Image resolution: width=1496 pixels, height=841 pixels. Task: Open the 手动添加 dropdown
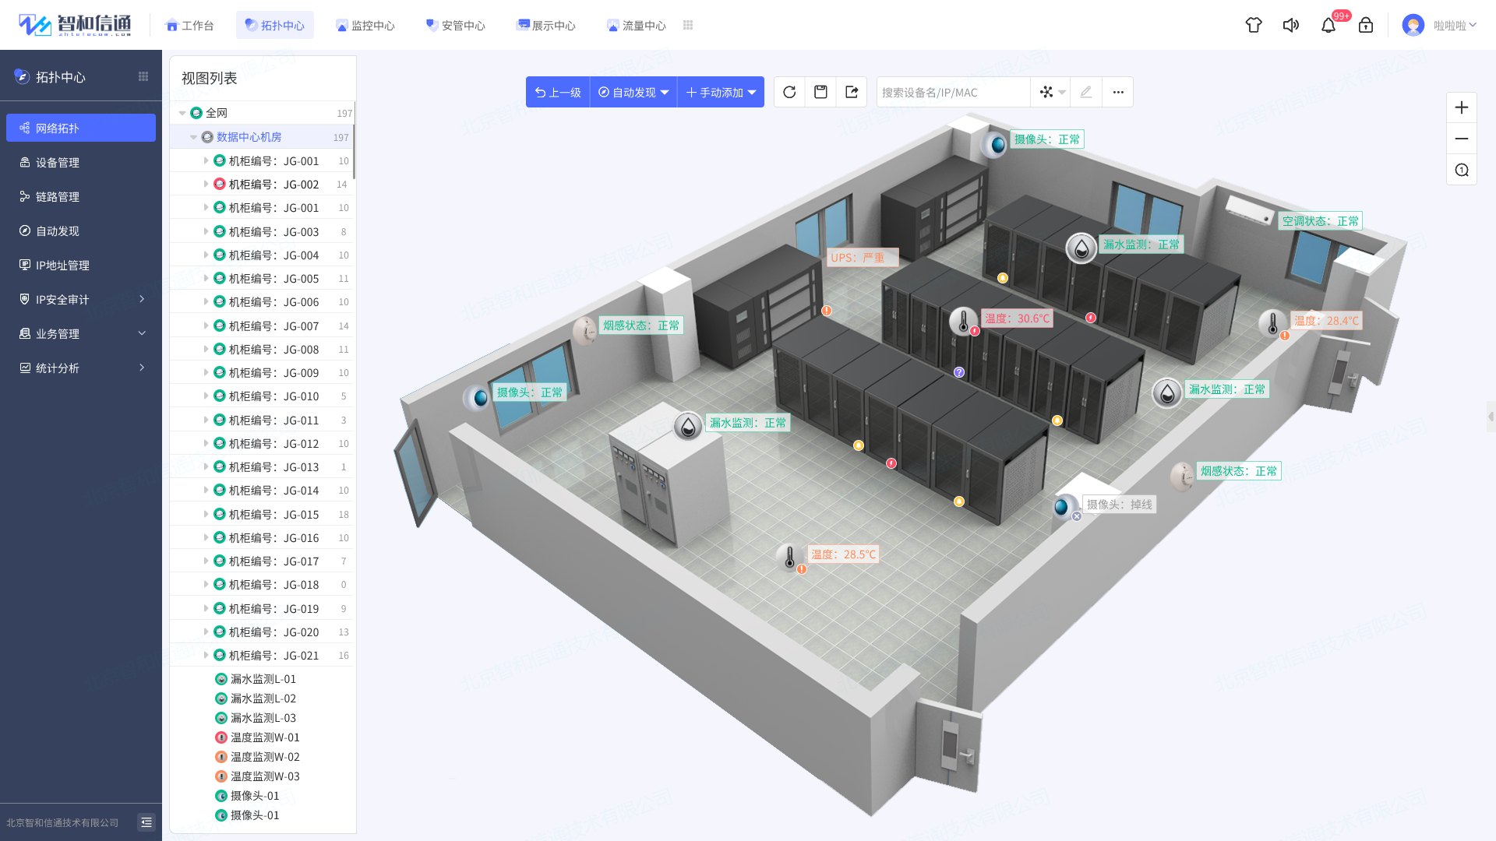click(x=721, y=92)
